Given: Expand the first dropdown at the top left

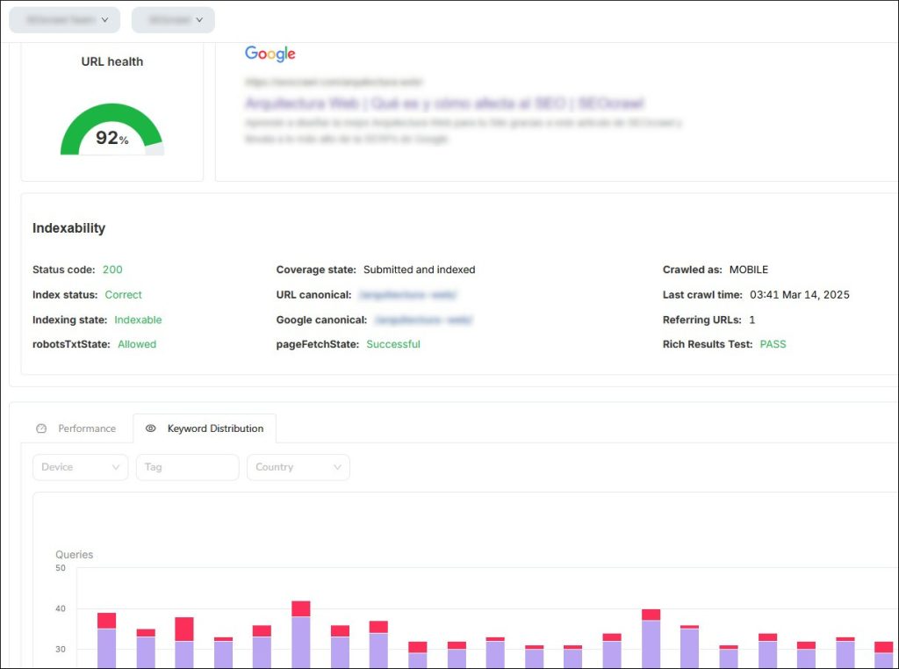Looking at the screenshot, I should (64, 19).
